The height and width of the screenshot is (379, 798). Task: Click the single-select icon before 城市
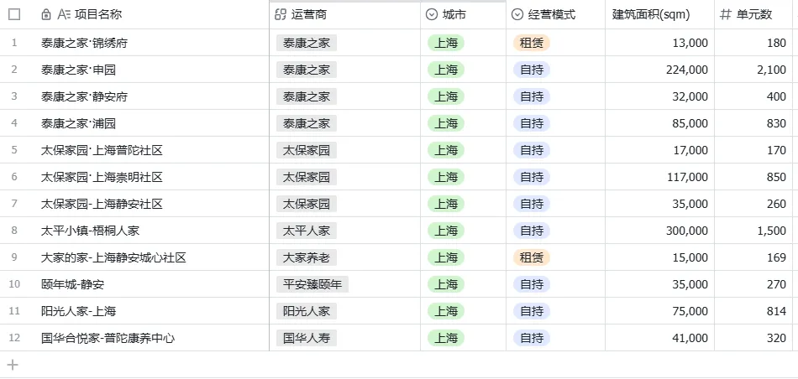tap(431, 14)
